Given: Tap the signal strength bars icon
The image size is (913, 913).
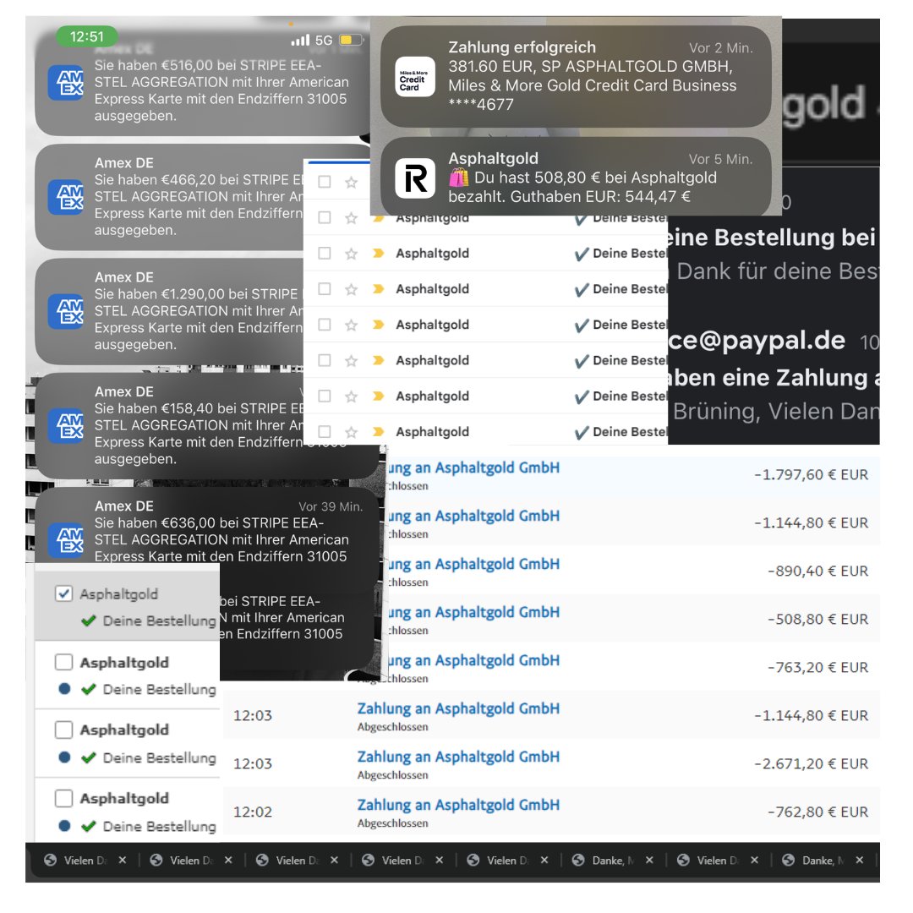Looking at the screenshot, I should tap(300, 41).
